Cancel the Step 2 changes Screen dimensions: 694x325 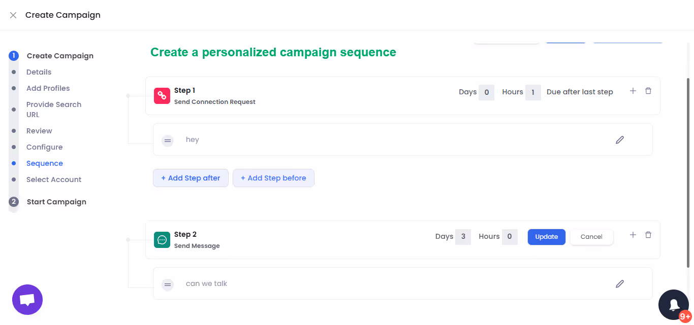(591, 236)
